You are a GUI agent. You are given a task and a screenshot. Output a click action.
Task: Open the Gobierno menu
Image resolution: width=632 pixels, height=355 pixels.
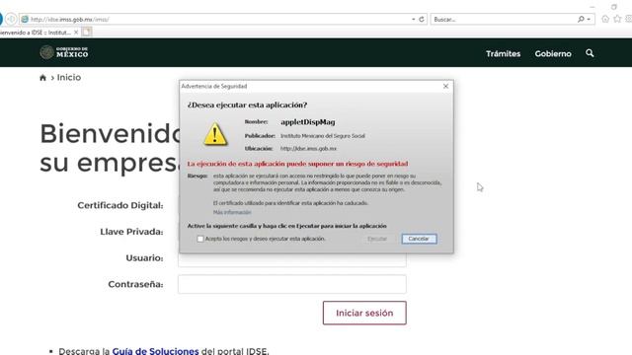click(x=553, y=53)
